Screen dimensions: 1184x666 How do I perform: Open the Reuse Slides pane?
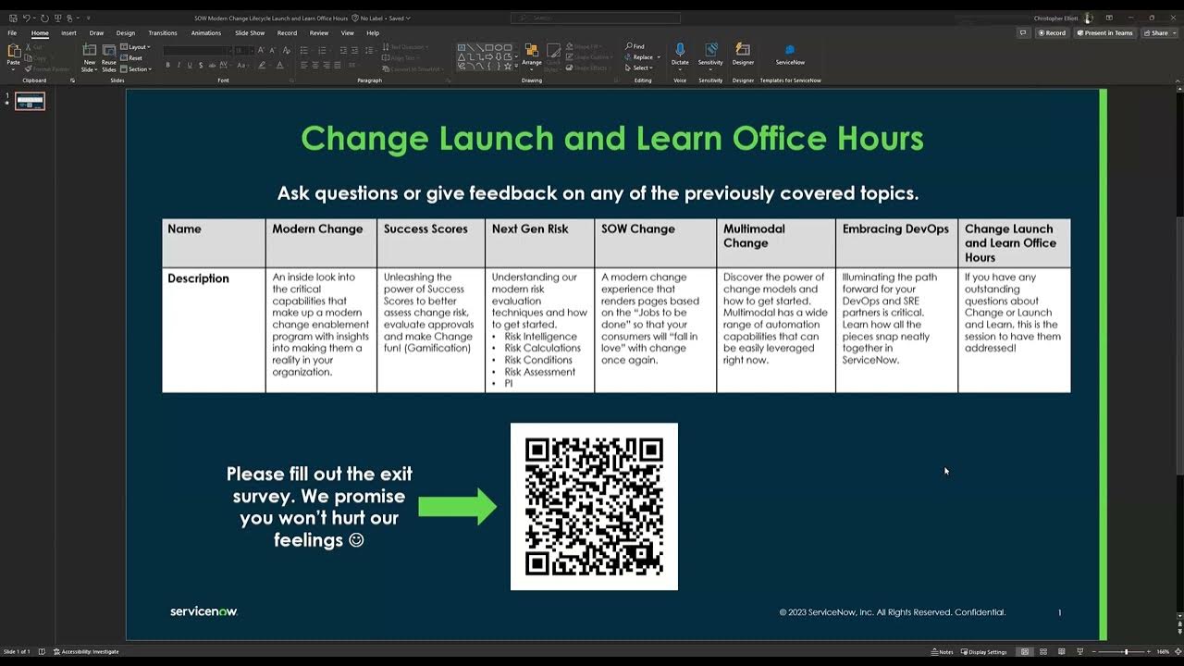109,57
